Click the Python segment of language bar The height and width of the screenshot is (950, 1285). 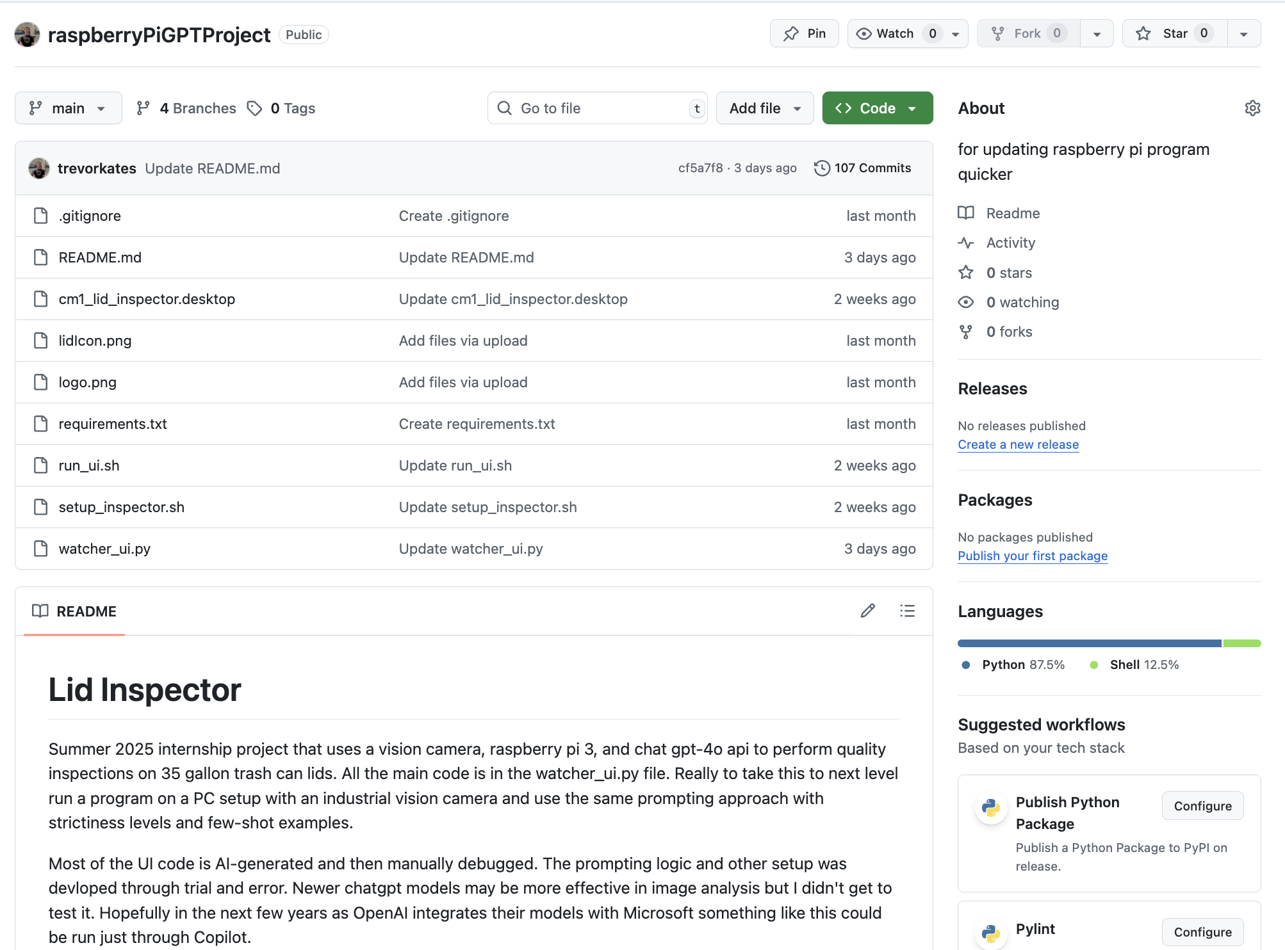(1089, 643)
